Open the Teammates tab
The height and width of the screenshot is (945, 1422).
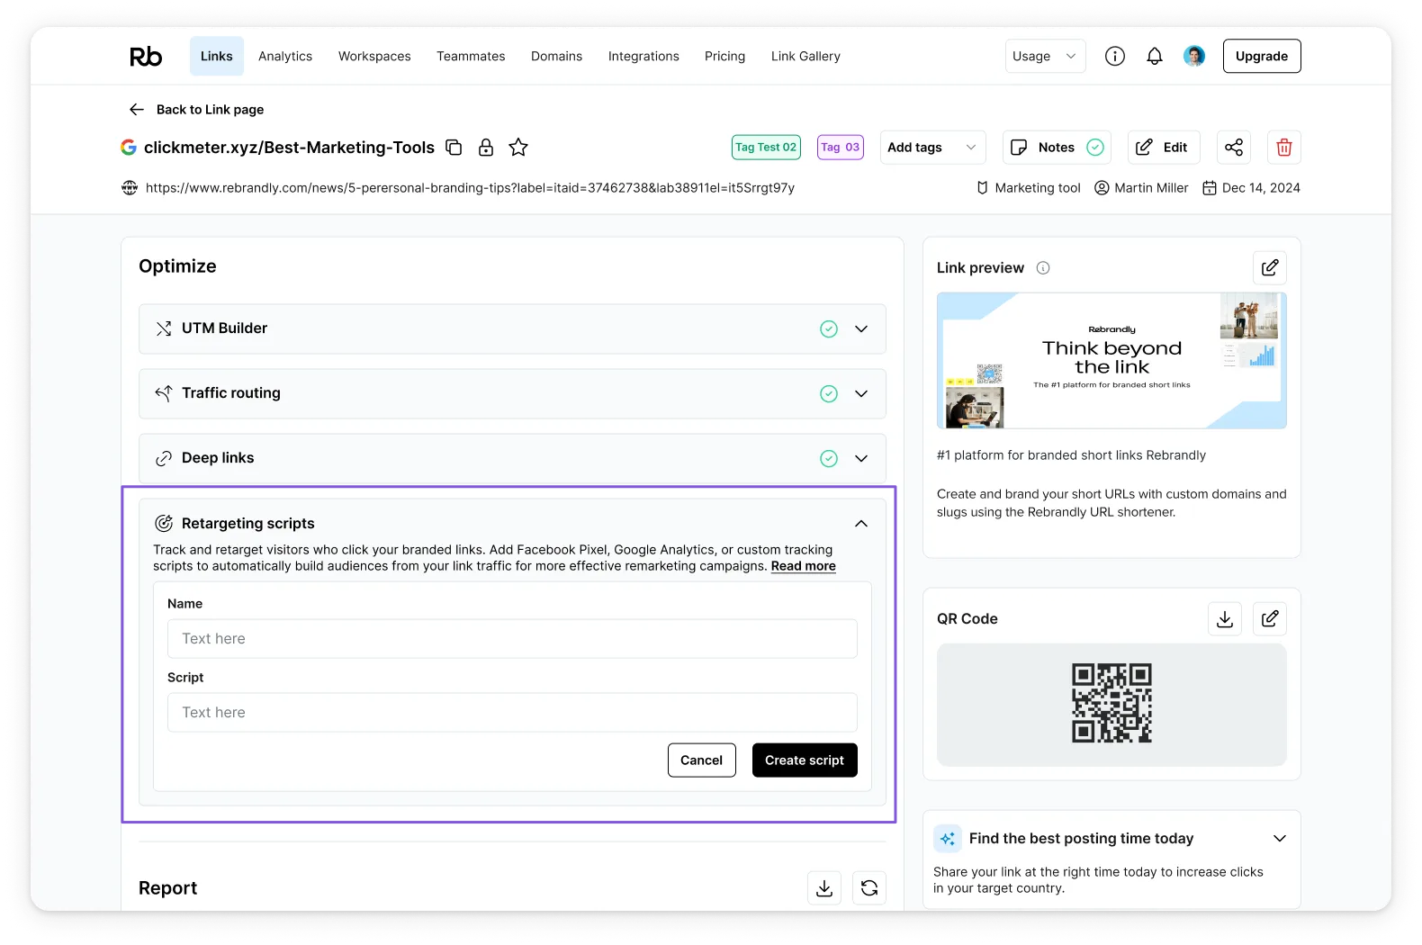471,57
